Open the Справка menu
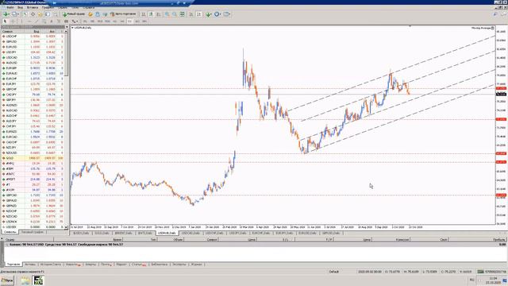This screenshot has height=286, width=508. [88, 7]
